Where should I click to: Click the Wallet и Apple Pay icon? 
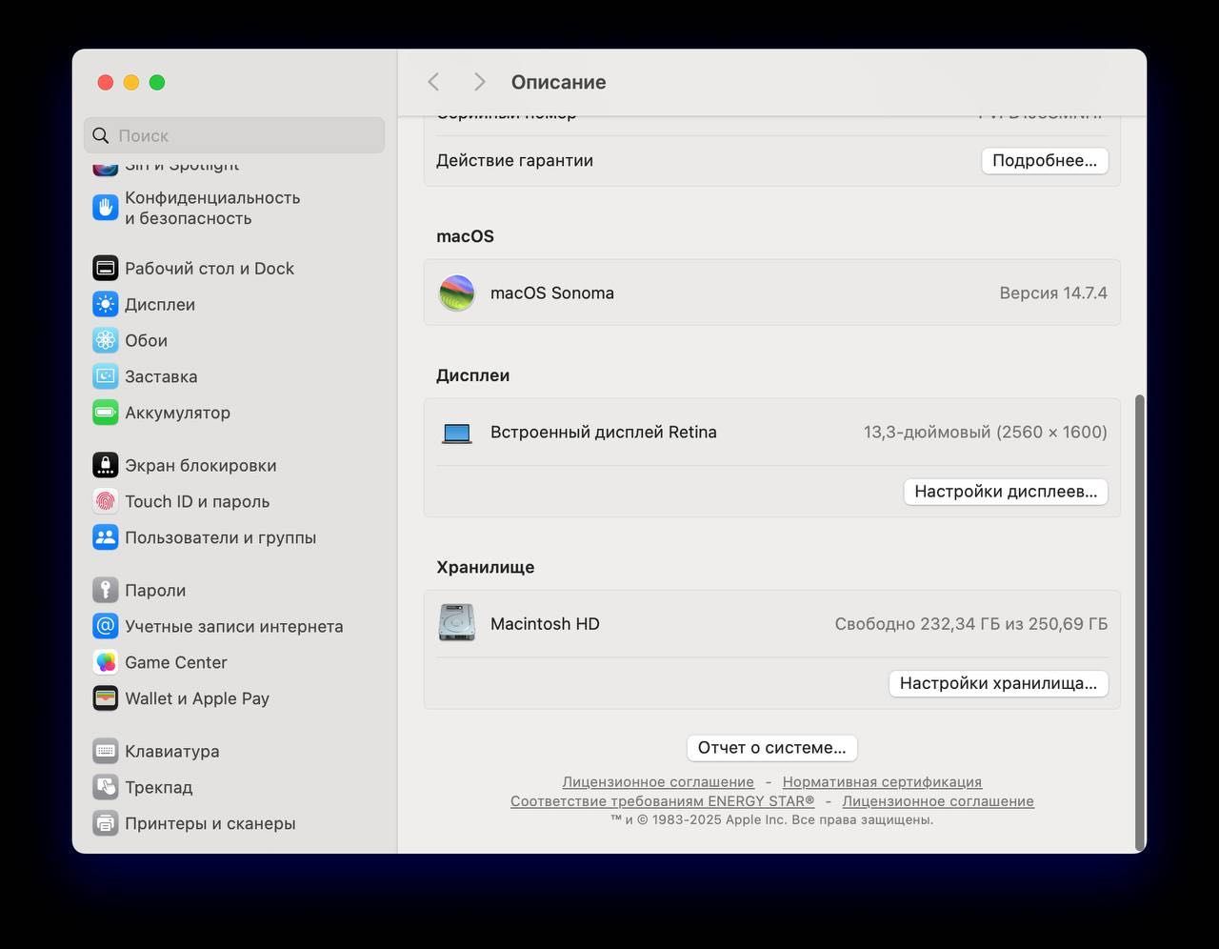106,698
